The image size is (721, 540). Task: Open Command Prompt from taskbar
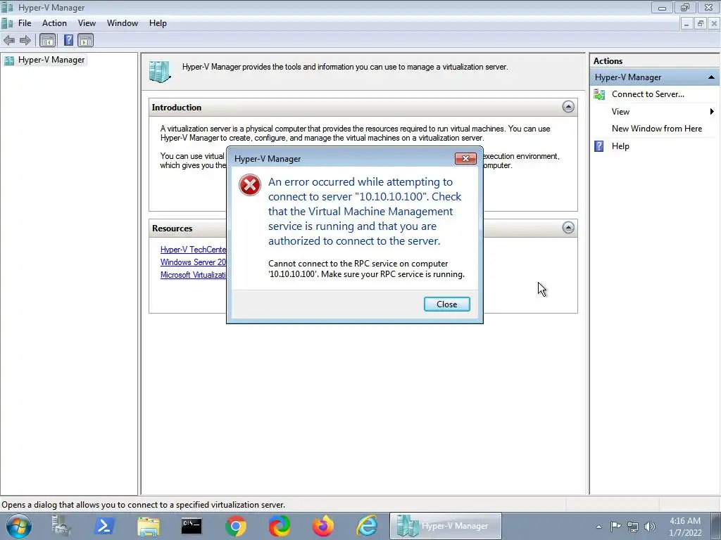(x=192, y=526)
